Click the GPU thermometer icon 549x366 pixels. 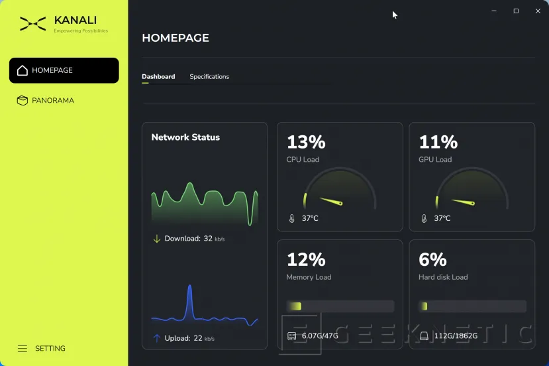pos(424,218)
